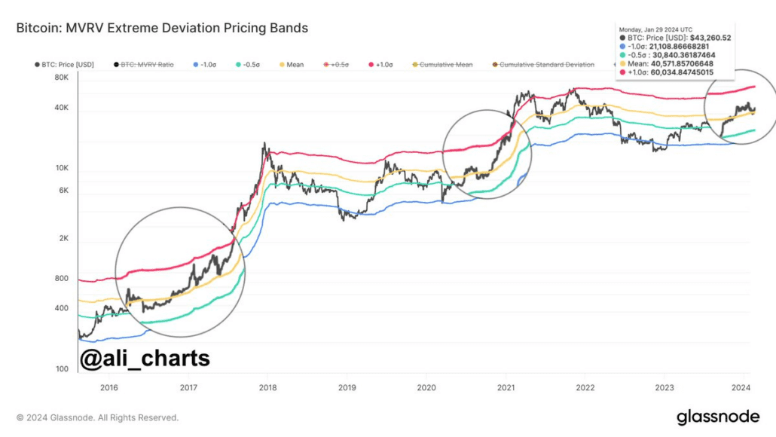Click the @ali_charts watermark handle
This screenshot has width=776, height=437.
(145, 359)
